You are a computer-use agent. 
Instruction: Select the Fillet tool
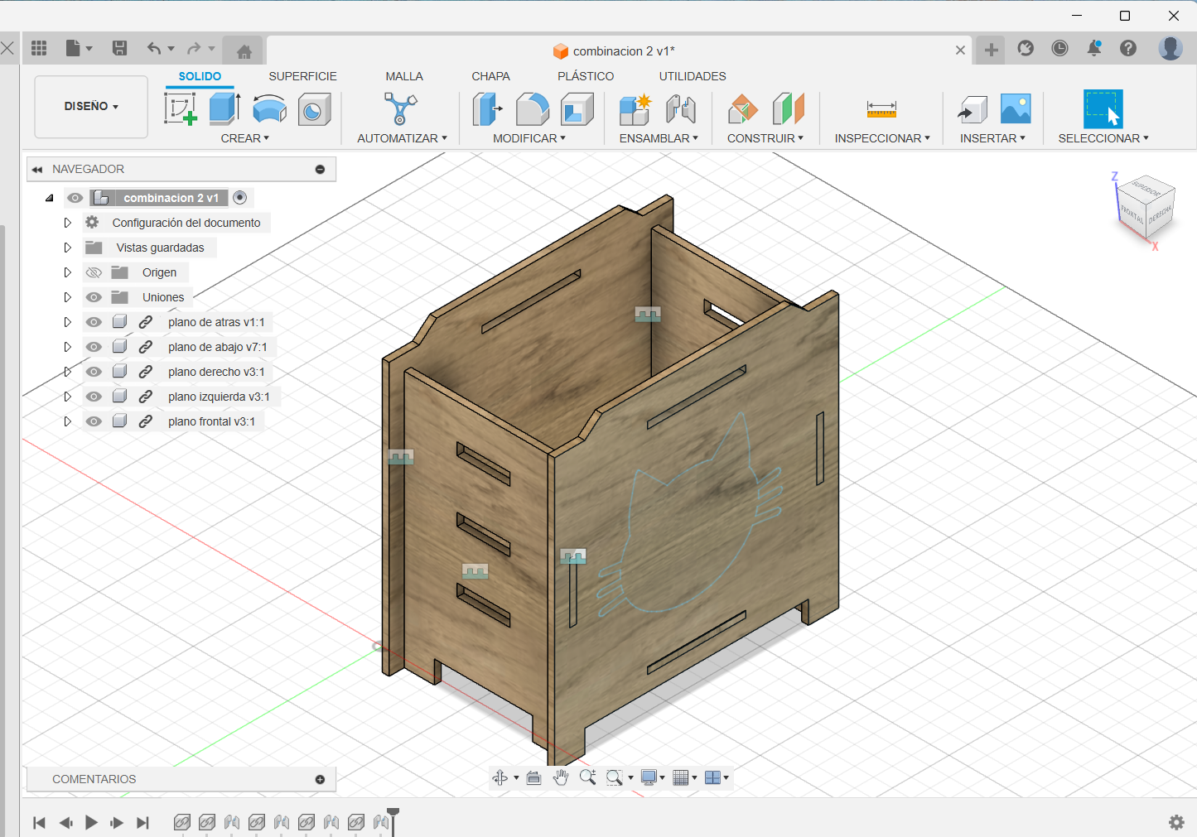533,108
